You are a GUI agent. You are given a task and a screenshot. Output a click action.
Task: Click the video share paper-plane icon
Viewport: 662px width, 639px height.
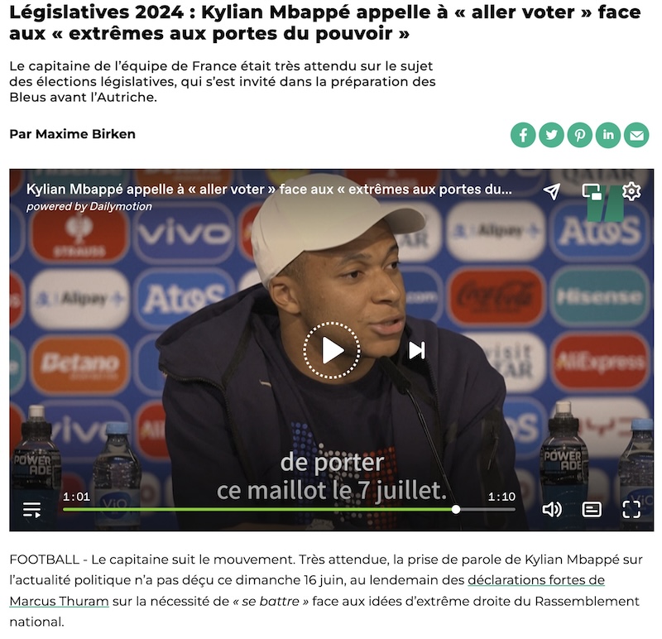click(552, 191)
